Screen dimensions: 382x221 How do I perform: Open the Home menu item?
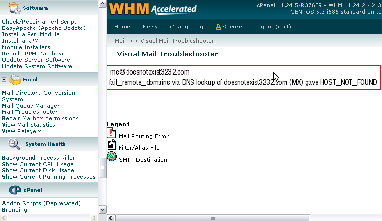pyautogui.click(x=122, y=27)
